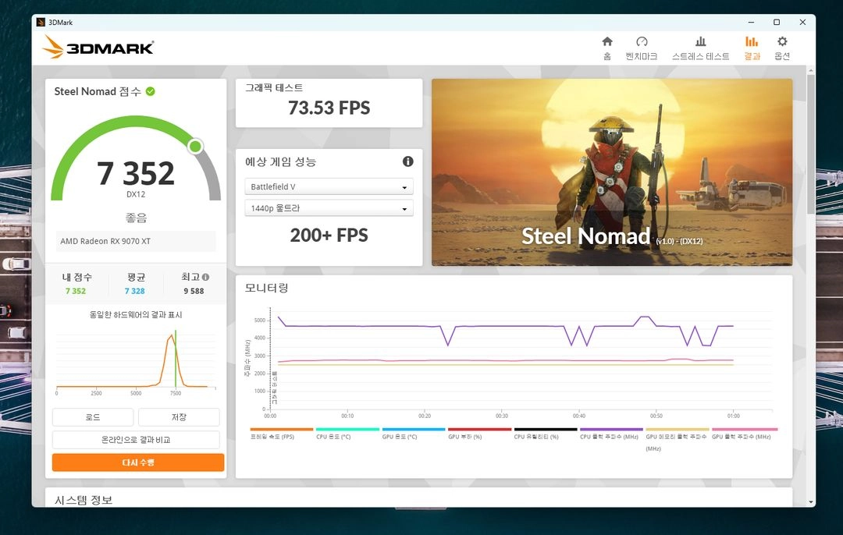Click the best score 9 588

194,291
